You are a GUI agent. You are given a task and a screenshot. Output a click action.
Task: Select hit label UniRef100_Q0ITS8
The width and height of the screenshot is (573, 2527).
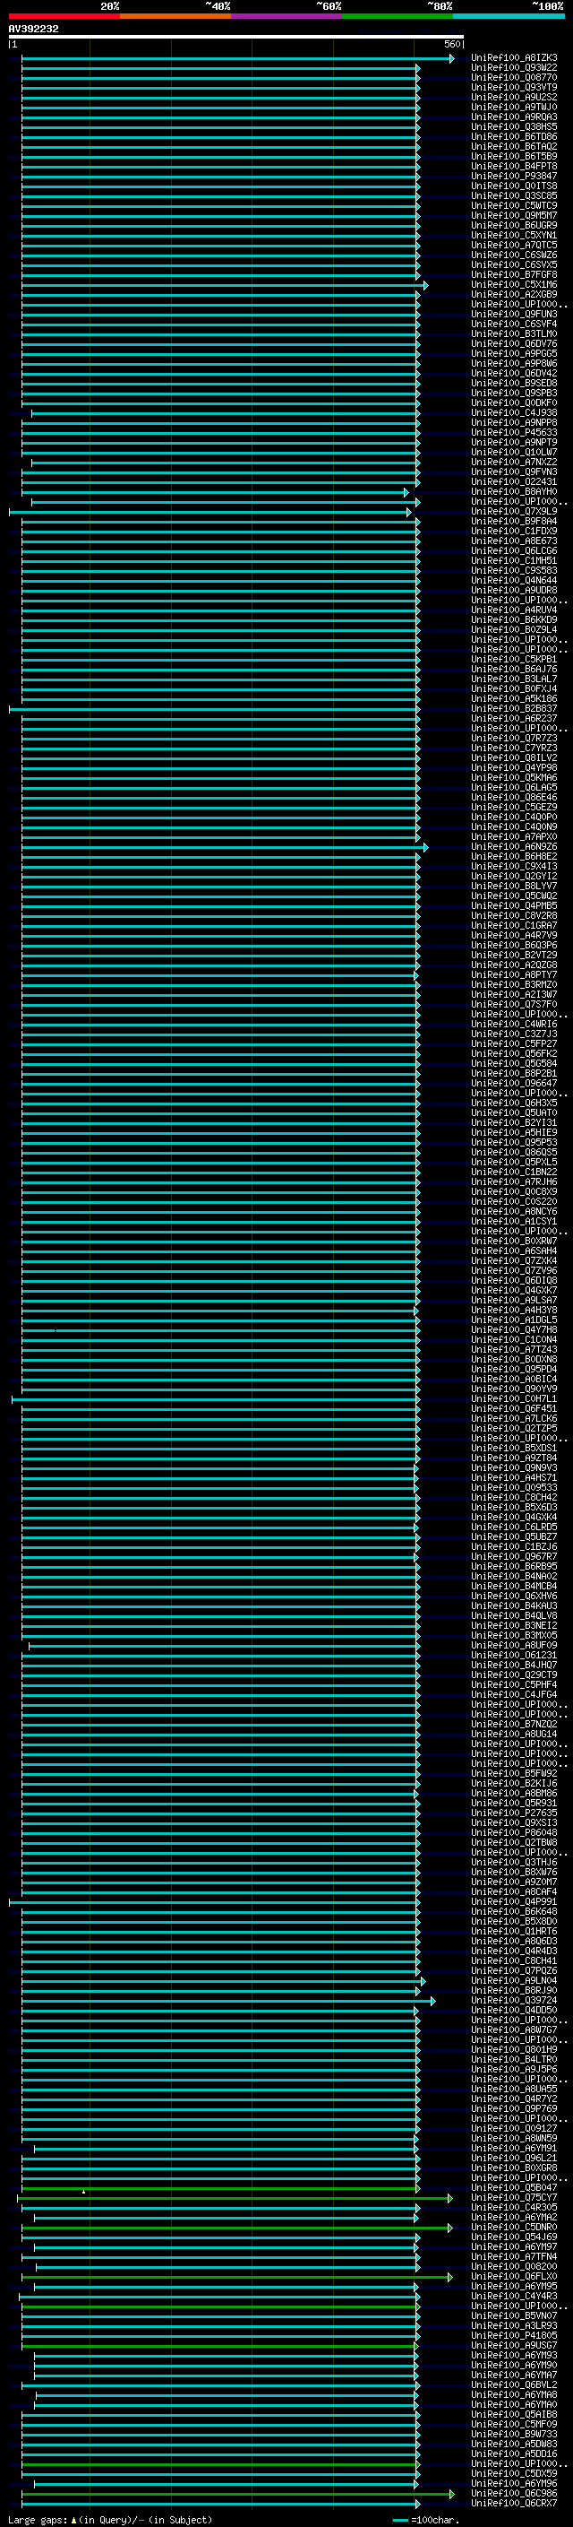click(514, 186)
